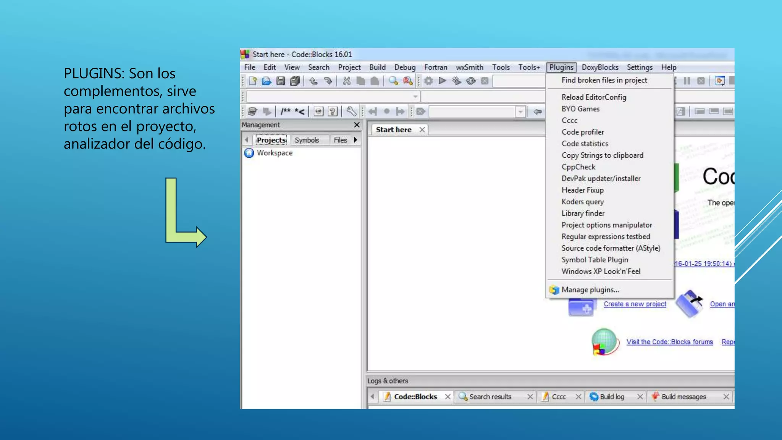Select the Cccc log tab
The image size is (782, 440).
click(x=558, y=397)
